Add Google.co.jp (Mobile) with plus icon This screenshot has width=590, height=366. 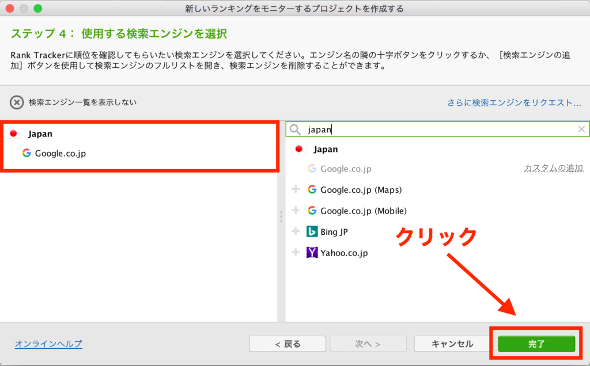tap(296, 210)
